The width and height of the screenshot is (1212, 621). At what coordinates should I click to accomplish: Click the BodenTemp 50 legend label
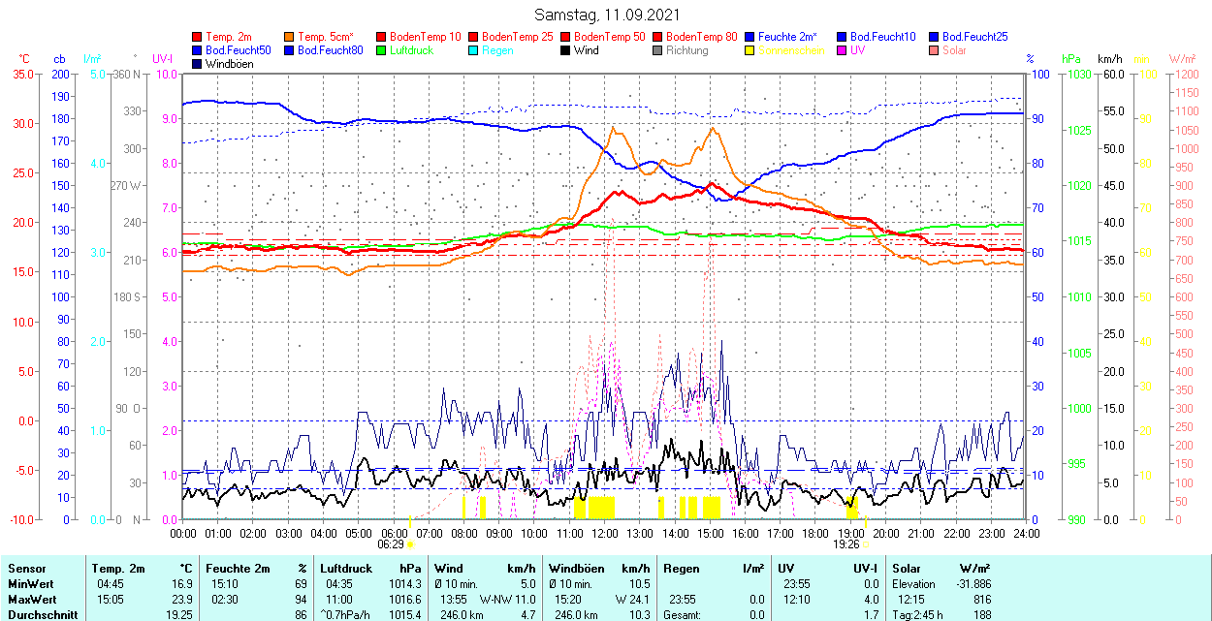pyautogui.click(x=607, y=37)
